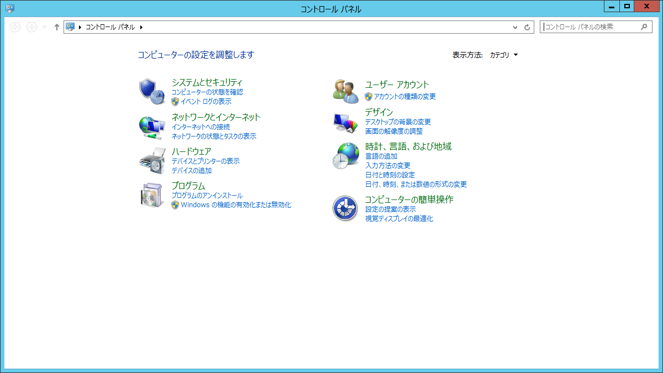Click 画面の解像度の調整 link
The height and width of the screenshot is (373, 663).
tap(394, 132)
